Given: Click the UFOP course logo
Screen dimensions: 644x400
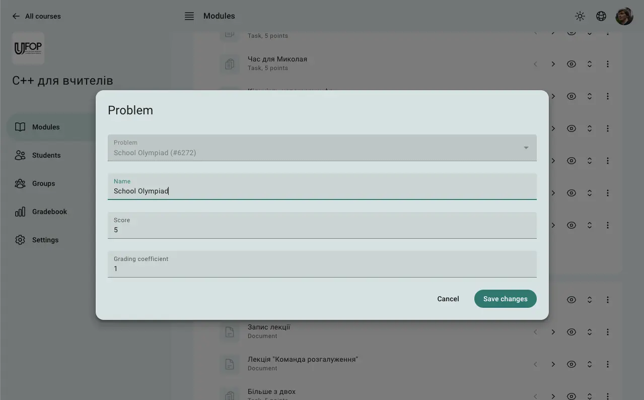Looking at the screenshot, I should click(x=28, y=48).
